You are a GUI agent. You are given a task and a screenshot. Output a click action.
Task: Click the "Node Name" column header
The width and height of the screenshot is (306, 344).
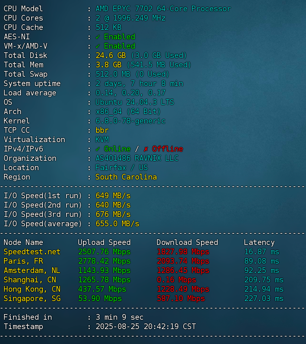click(23, 243)
